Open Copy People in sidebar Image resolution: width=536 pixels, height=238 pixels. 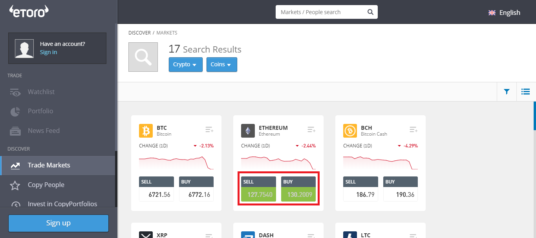coord(46,185)
